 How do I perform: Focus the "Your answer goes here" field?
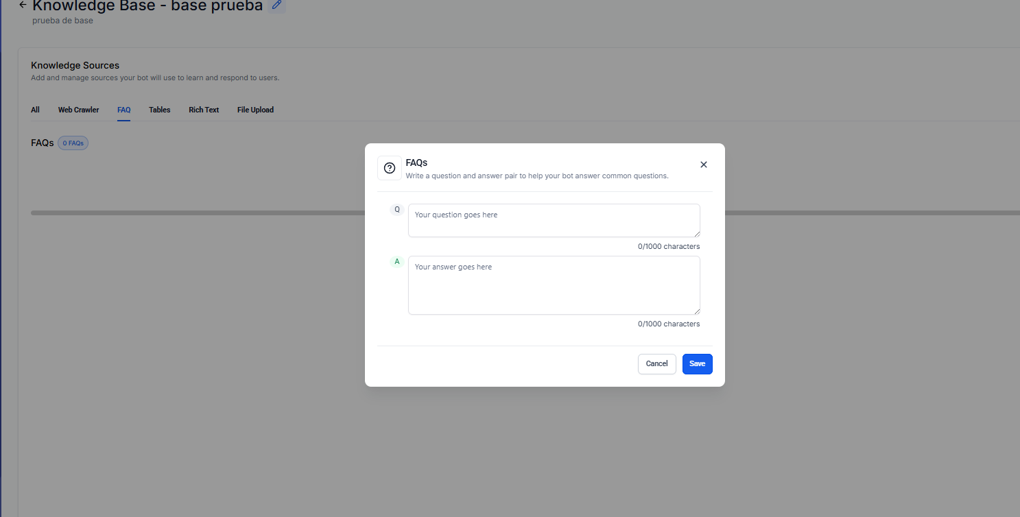coord(553,285)
